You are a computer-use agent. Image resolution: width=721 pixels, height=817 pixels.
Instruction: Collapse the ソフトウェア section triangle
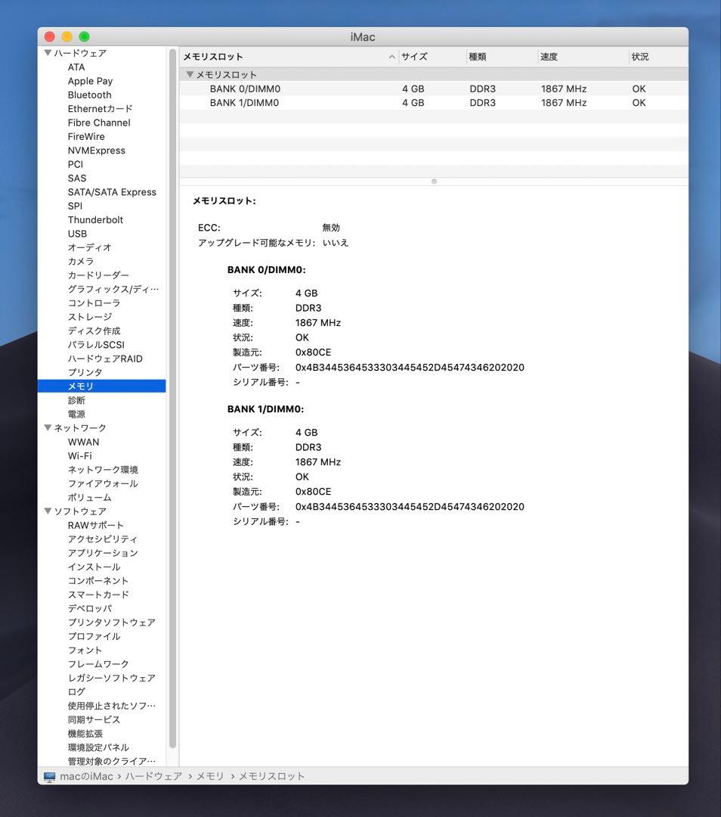pyautogui.click(x=48, y=511)
